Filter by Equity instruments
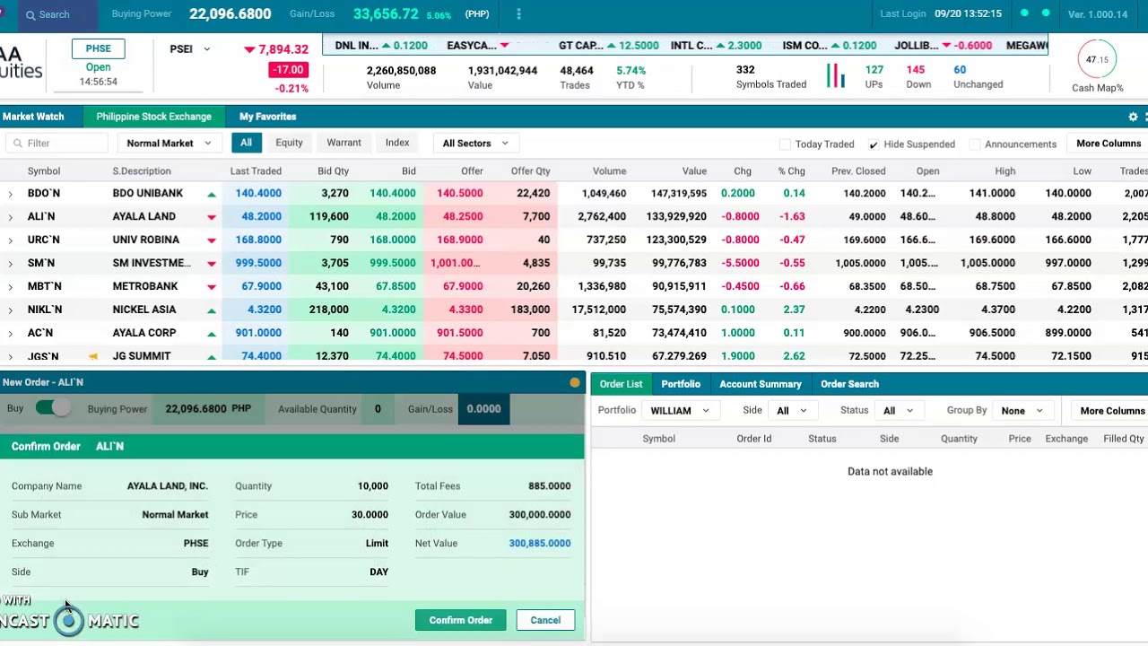This screenshot has width=1148, height=646. [x=289, y=144]
